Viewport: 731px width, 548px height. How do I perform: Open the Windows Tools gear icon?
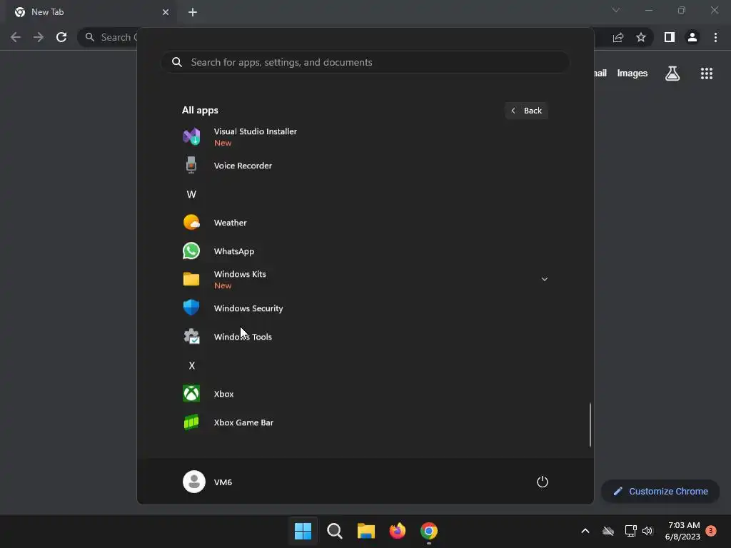point(191,337)
